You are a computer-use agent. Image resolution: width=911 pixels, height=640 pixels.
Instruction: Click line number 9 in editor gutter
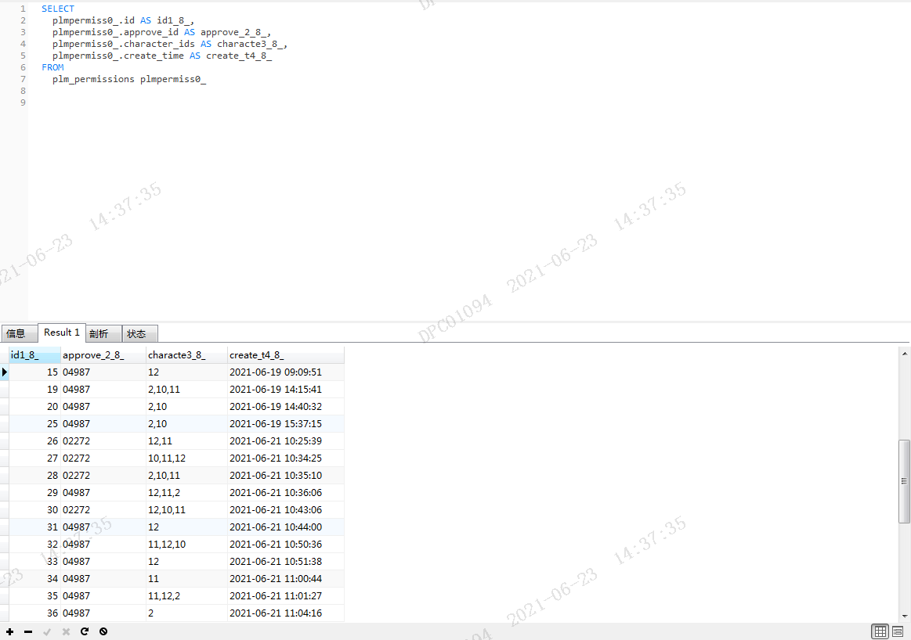pos(23,102)
